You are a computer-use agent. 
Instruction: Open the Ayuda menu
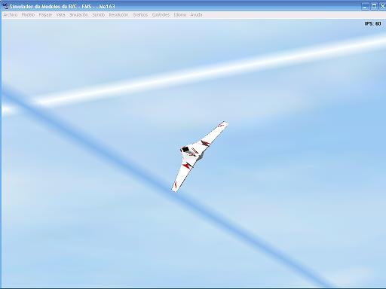tap(196, 15)
